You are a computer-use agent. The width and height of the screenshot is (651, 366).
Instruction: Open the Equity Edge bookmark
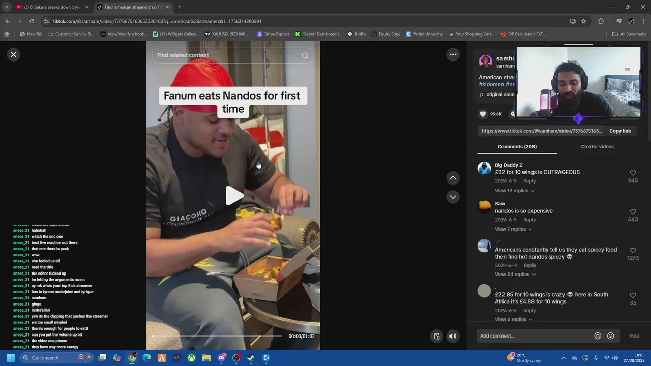tap(386, 34)
